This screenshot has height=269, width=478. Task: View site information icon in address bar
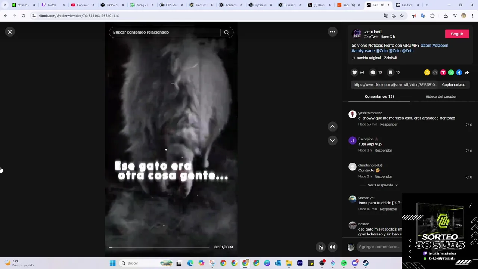point(34,16)
